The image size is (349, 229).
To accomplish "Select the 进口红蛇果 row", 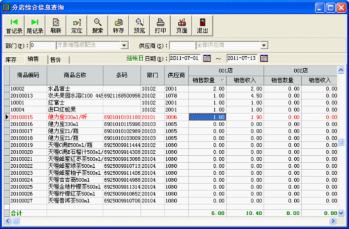I will 171,110.
